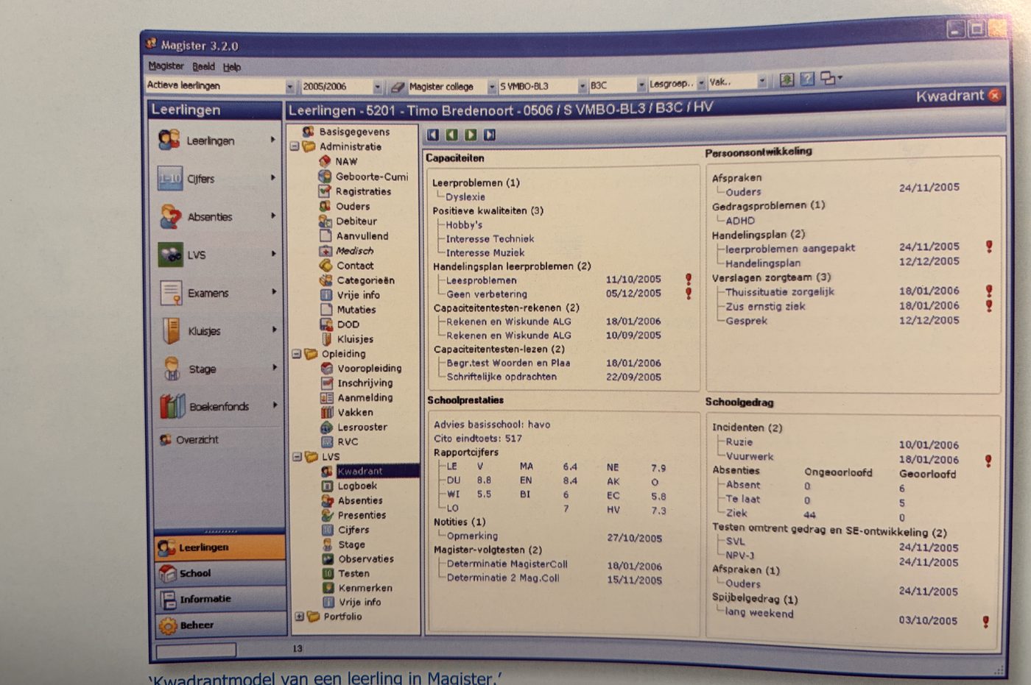Image resolution: width=1031 pixels, height=685 pixels.
Task: Click Dyslexie under Leerproblemen
Action: point(465,196)
